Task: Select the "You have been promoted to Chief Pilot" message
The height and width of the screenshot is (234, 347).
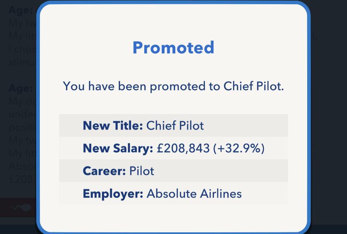Action: point(173,86)
